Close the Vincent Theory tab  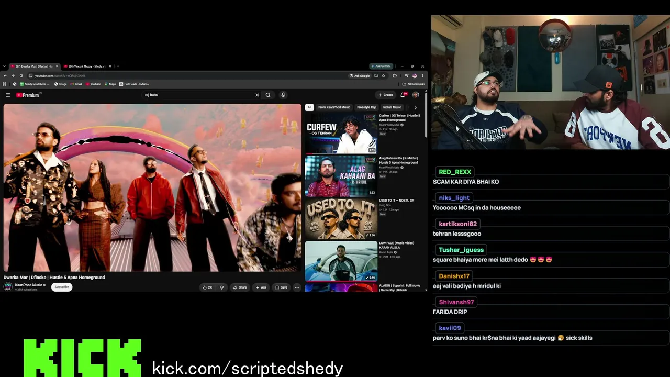(x=110, y=66)
